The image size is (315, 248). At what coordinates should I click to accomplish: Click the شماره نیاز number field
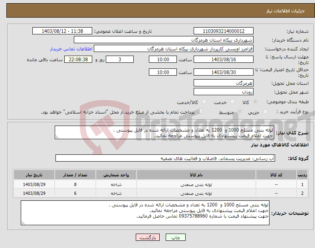pos(224,31)
